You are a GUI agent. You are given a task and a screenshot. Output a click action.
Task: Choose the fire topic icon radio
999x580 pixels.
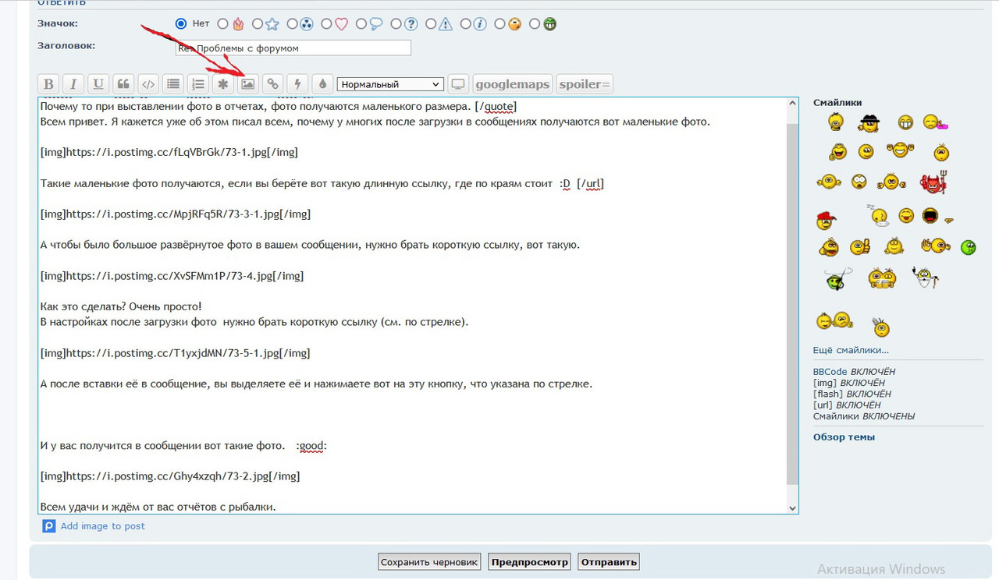tap(224, 24)
